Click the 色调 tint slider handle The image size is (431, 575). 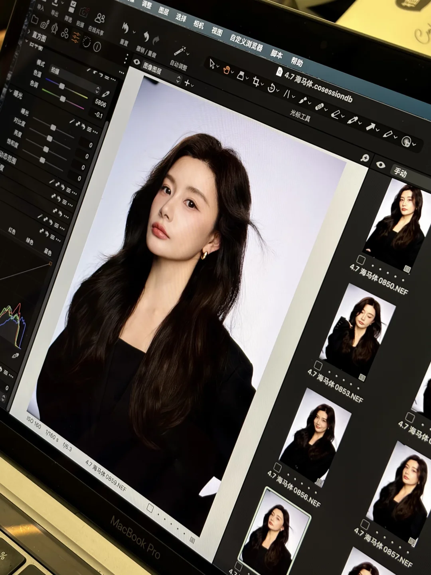[62, 98]
